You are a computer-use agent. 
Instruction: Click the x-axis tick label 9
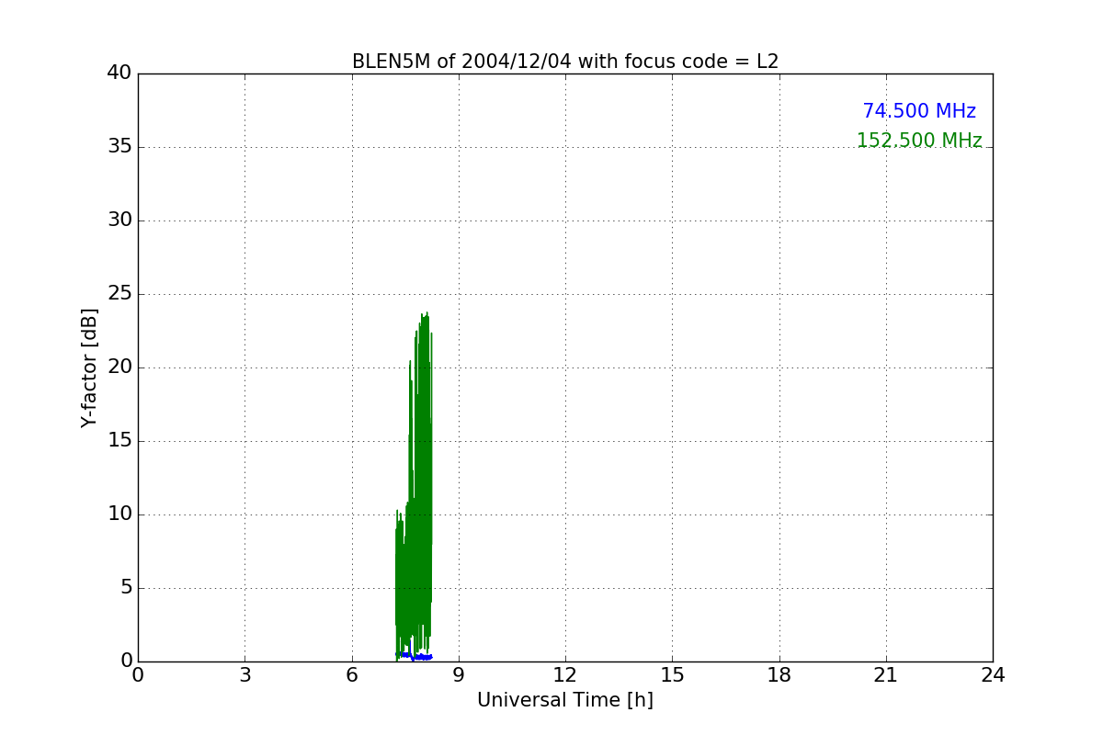(x=459, y=675)
